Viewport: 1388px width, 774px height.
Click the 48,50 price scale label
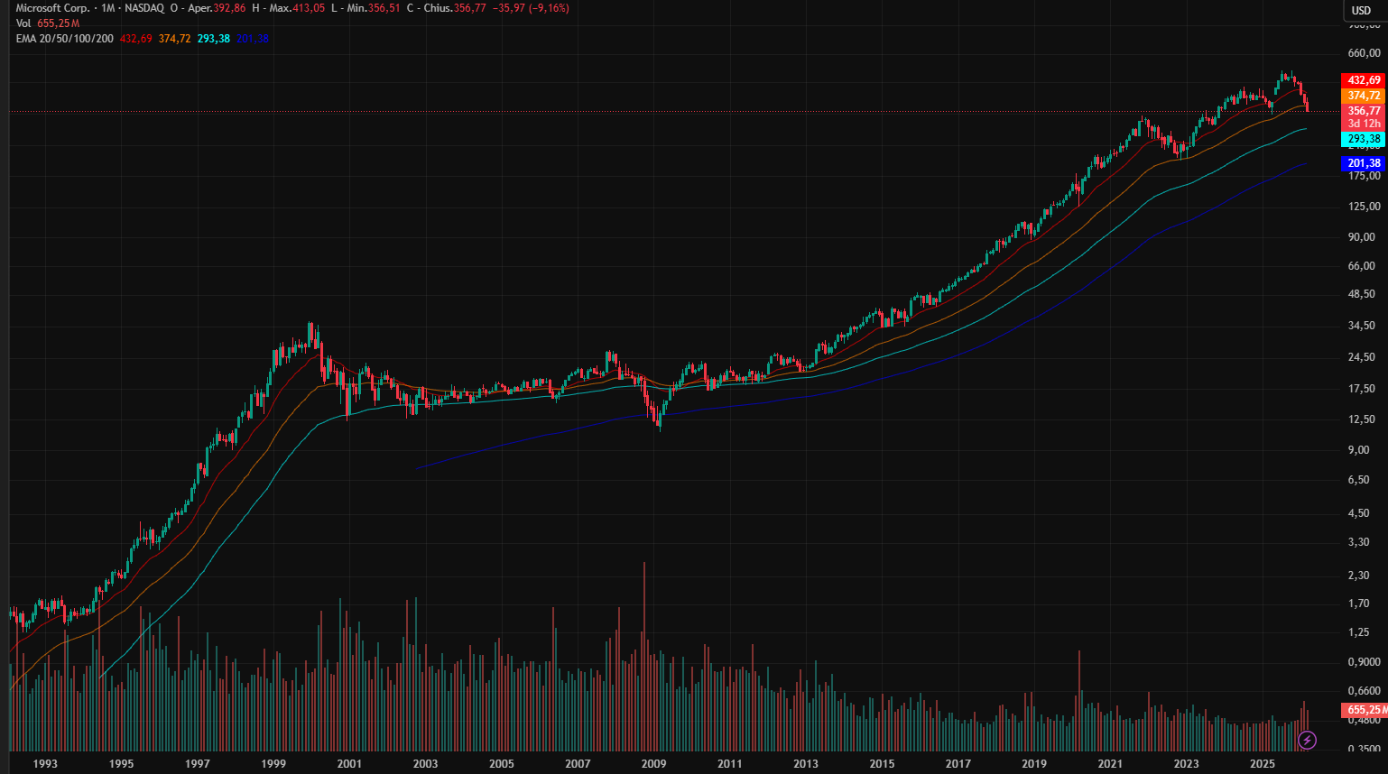[1362, 294]
